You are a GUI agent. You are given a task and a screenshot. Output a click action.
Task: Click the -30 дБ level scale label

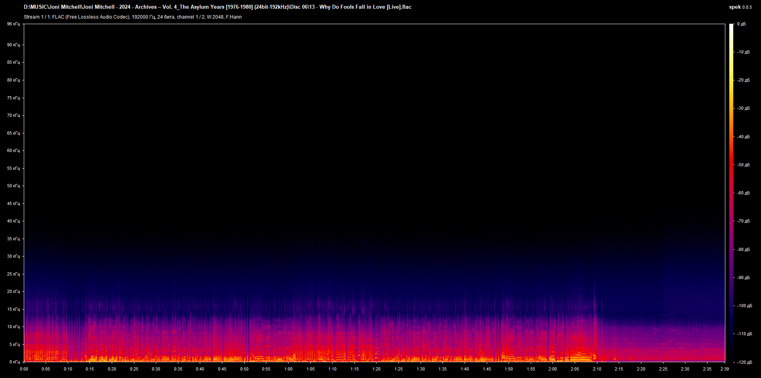coord(743,108)
